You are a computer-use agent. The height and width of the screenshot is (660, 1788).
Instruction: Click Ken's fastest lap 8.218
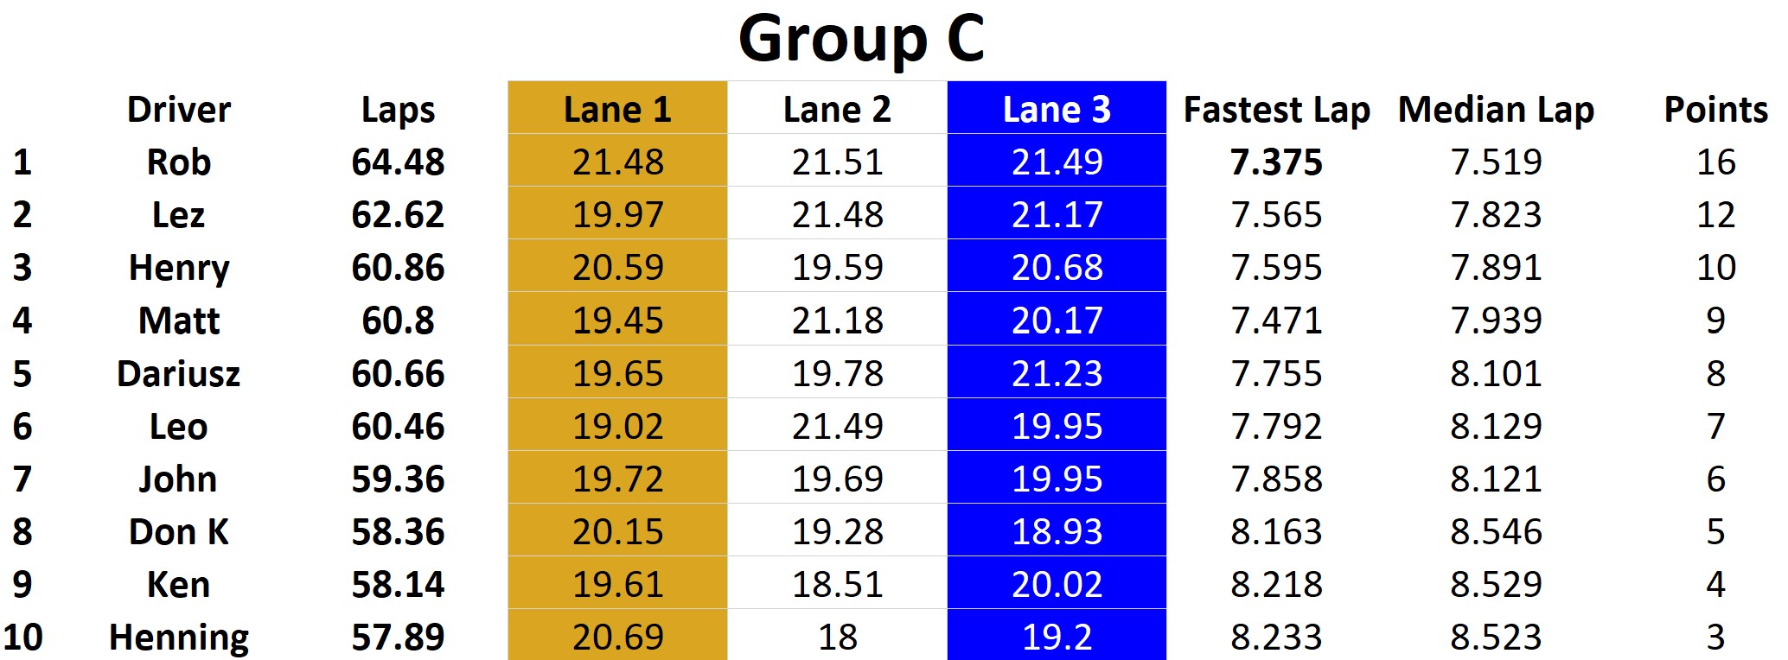tap(1276, 585)
